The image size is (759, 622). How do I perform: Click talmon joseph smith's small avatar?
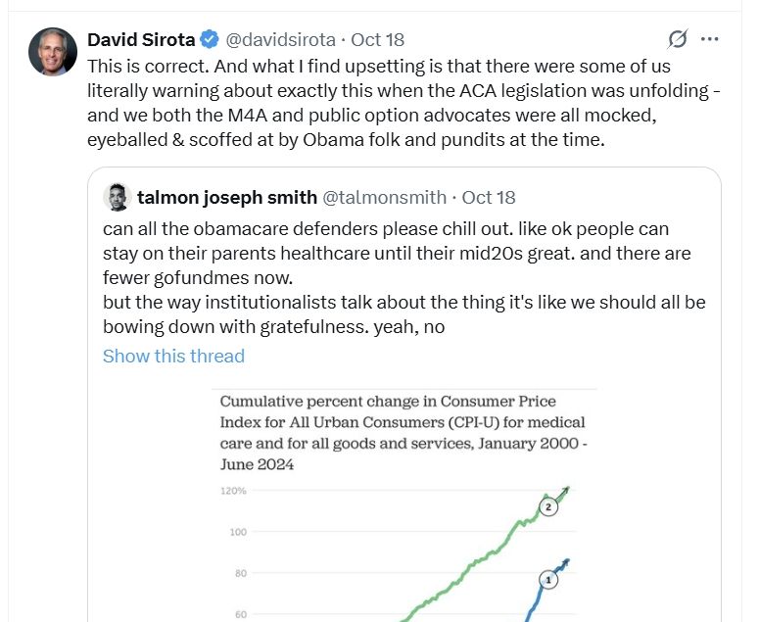click(117, 197)
